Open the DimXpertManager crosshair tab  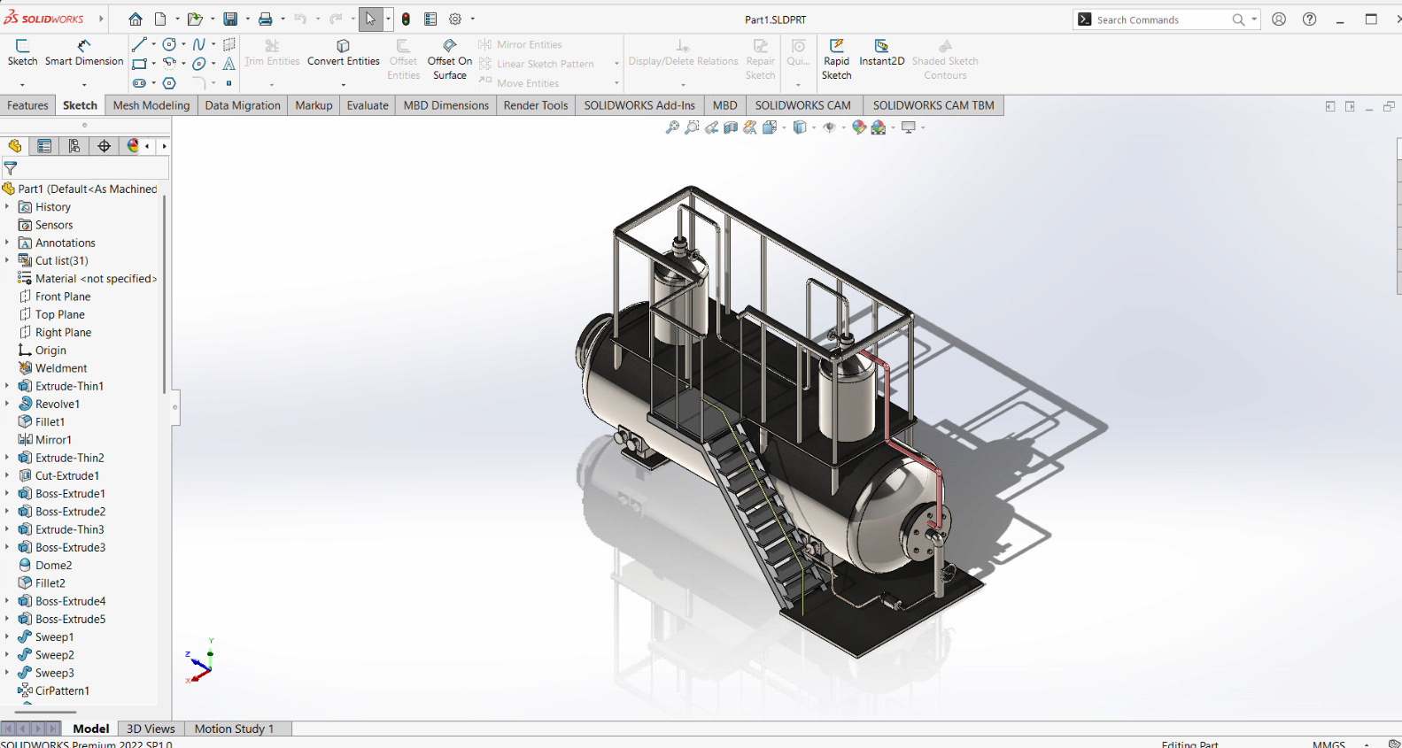coord(105,146)
